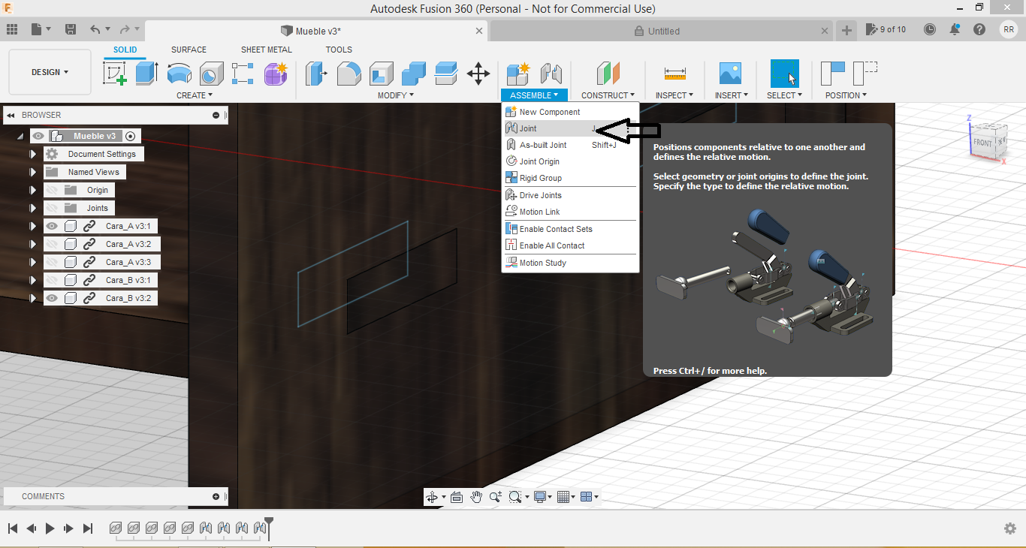Select the Extrude tool

146,73
